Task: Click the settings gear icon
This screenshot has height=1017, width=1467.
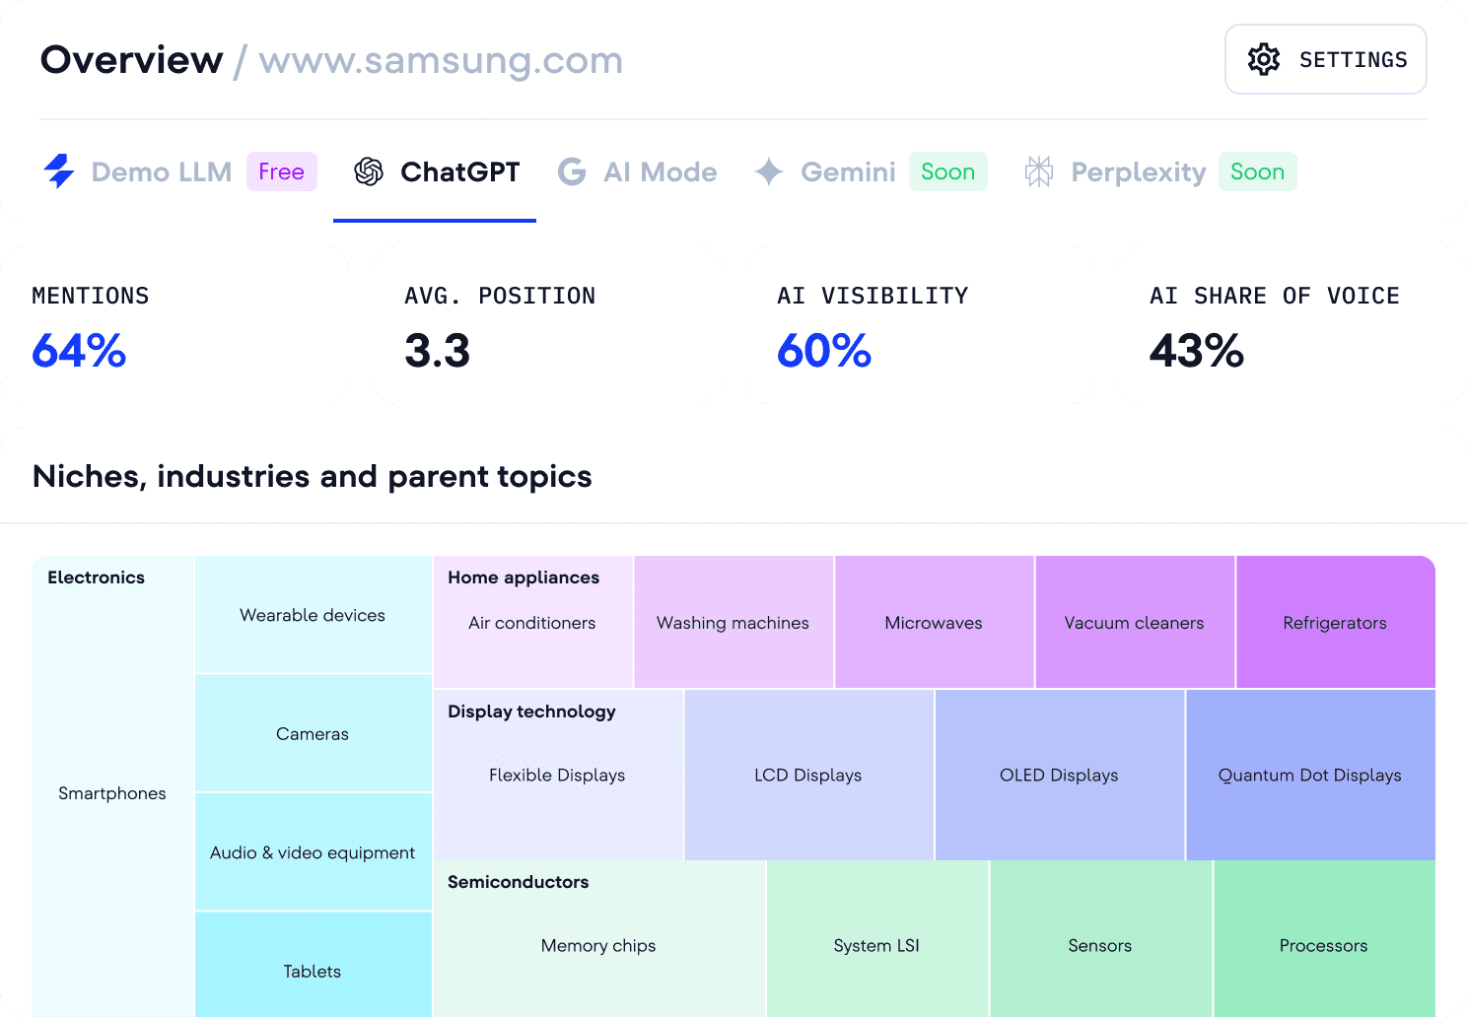Action: tap(1261, 59)
